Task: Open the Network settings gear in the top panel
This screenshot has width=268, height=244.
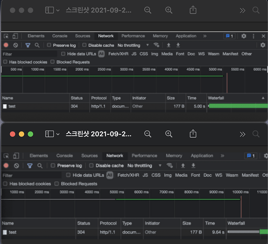Action: 263,45
